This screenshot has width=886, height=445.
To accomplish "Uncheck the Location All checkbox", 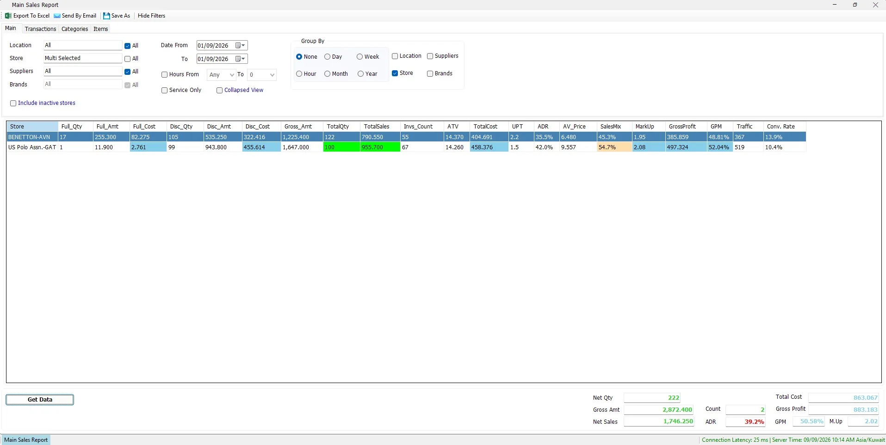I will point(127,46).
